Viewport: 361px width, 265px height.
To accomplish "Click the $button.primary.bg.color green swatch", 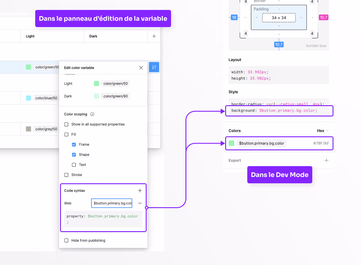I will click(x=231, y=143).
